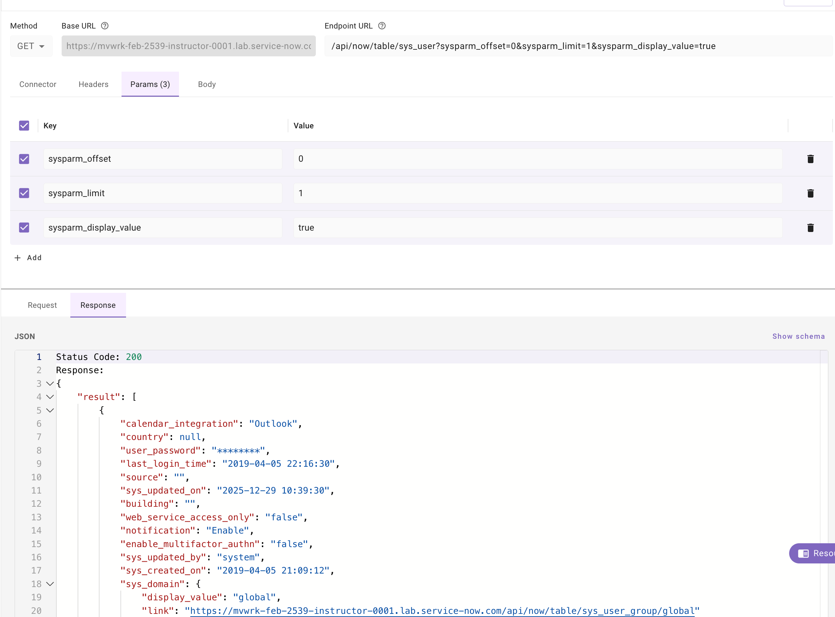Disable the sysparm_display_value parameter checkbox
Viewport: 835px width, 617px height.
24,228
